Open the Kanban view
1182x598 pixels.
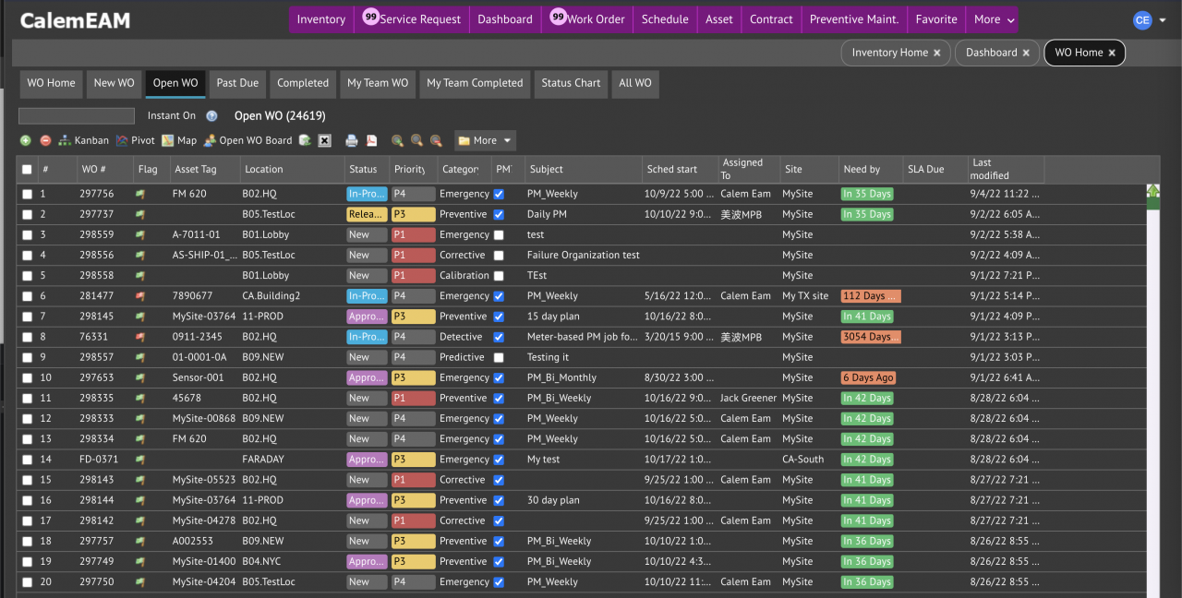[83, 141]
